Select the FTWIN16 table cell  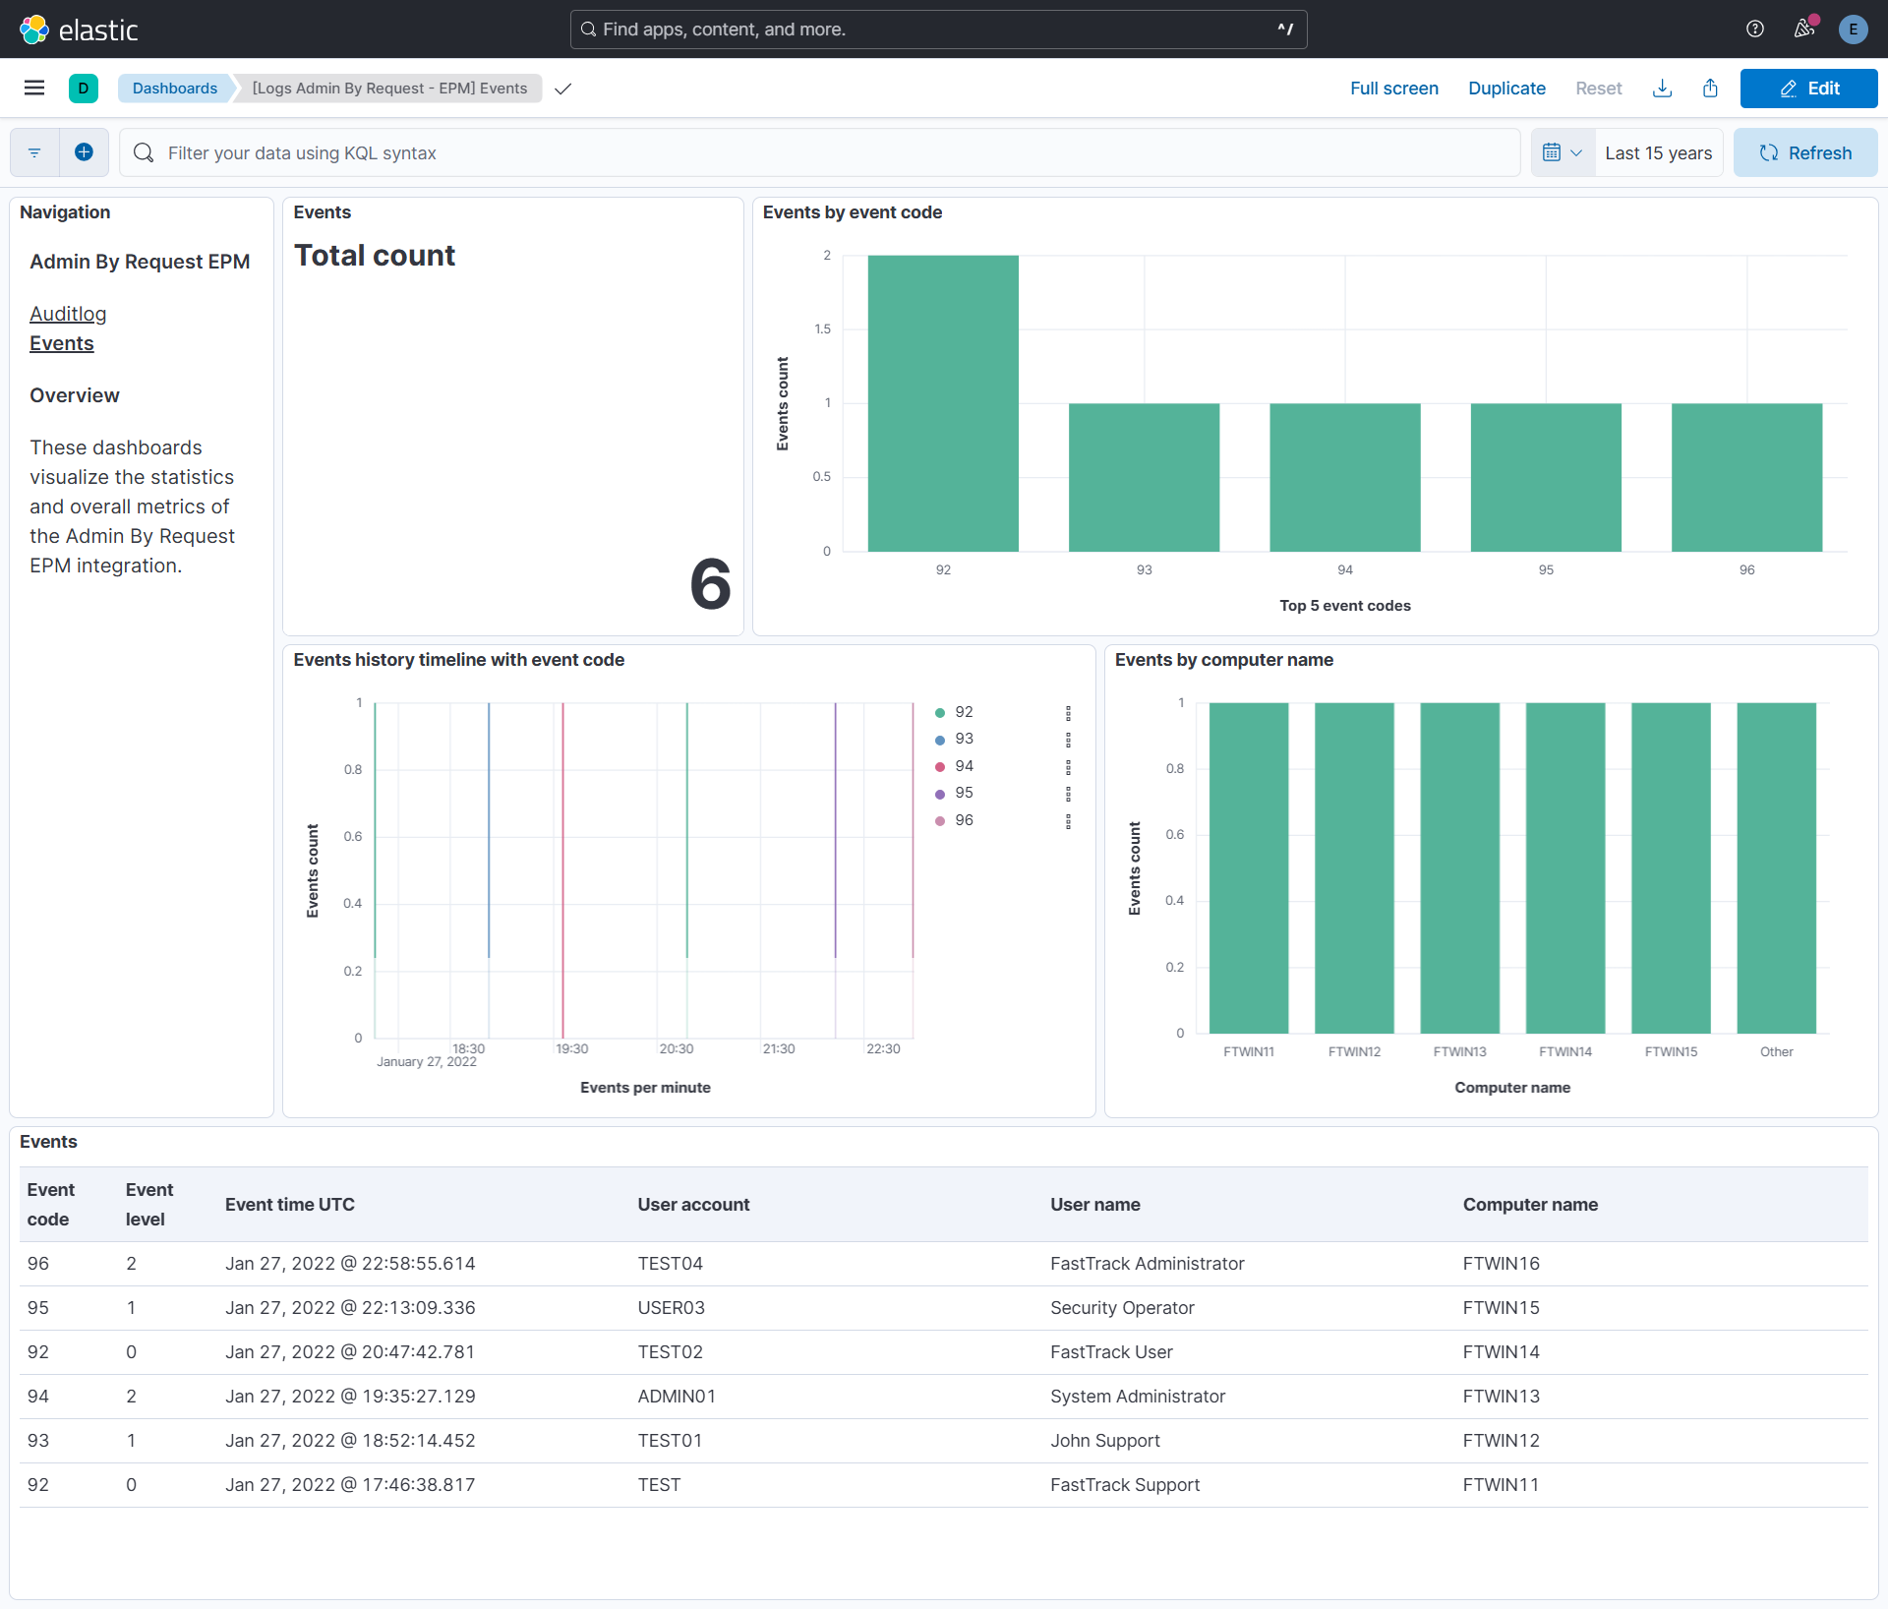pyautogui.click(x=1502, y=1264)
